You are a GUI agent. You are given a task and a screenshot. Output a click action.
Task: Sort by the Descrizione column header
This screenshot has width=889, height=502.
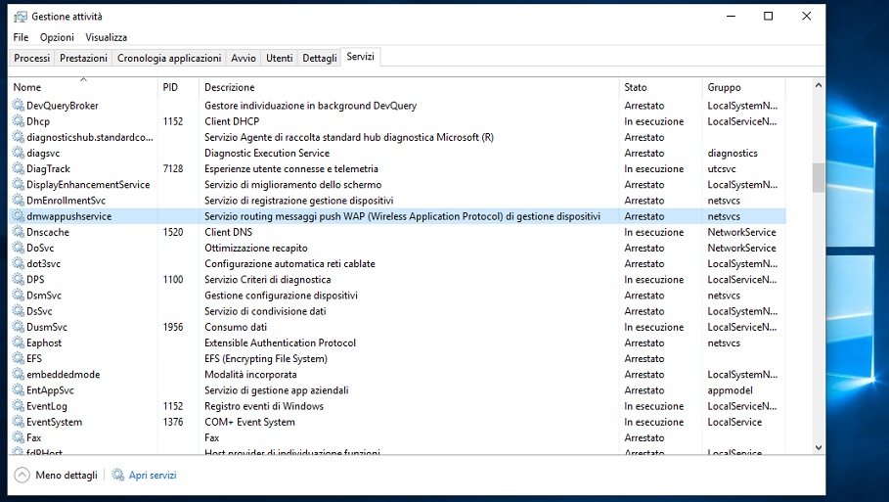409,87
